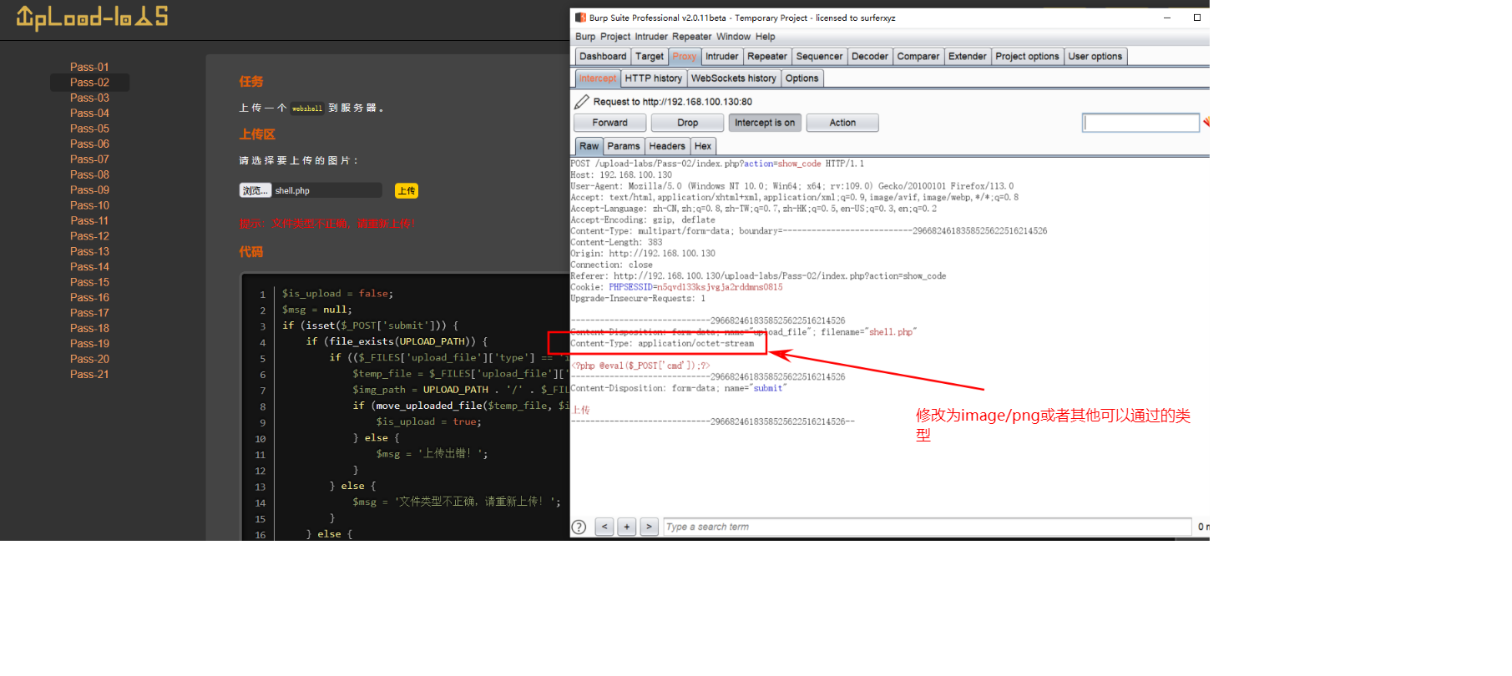Select the Proxy Options sub-tab

tap(802, 78)
